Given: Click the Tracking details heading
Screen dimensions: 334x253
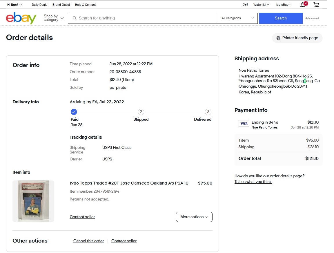Looking at the screenshot, I should tap(86, 137).
